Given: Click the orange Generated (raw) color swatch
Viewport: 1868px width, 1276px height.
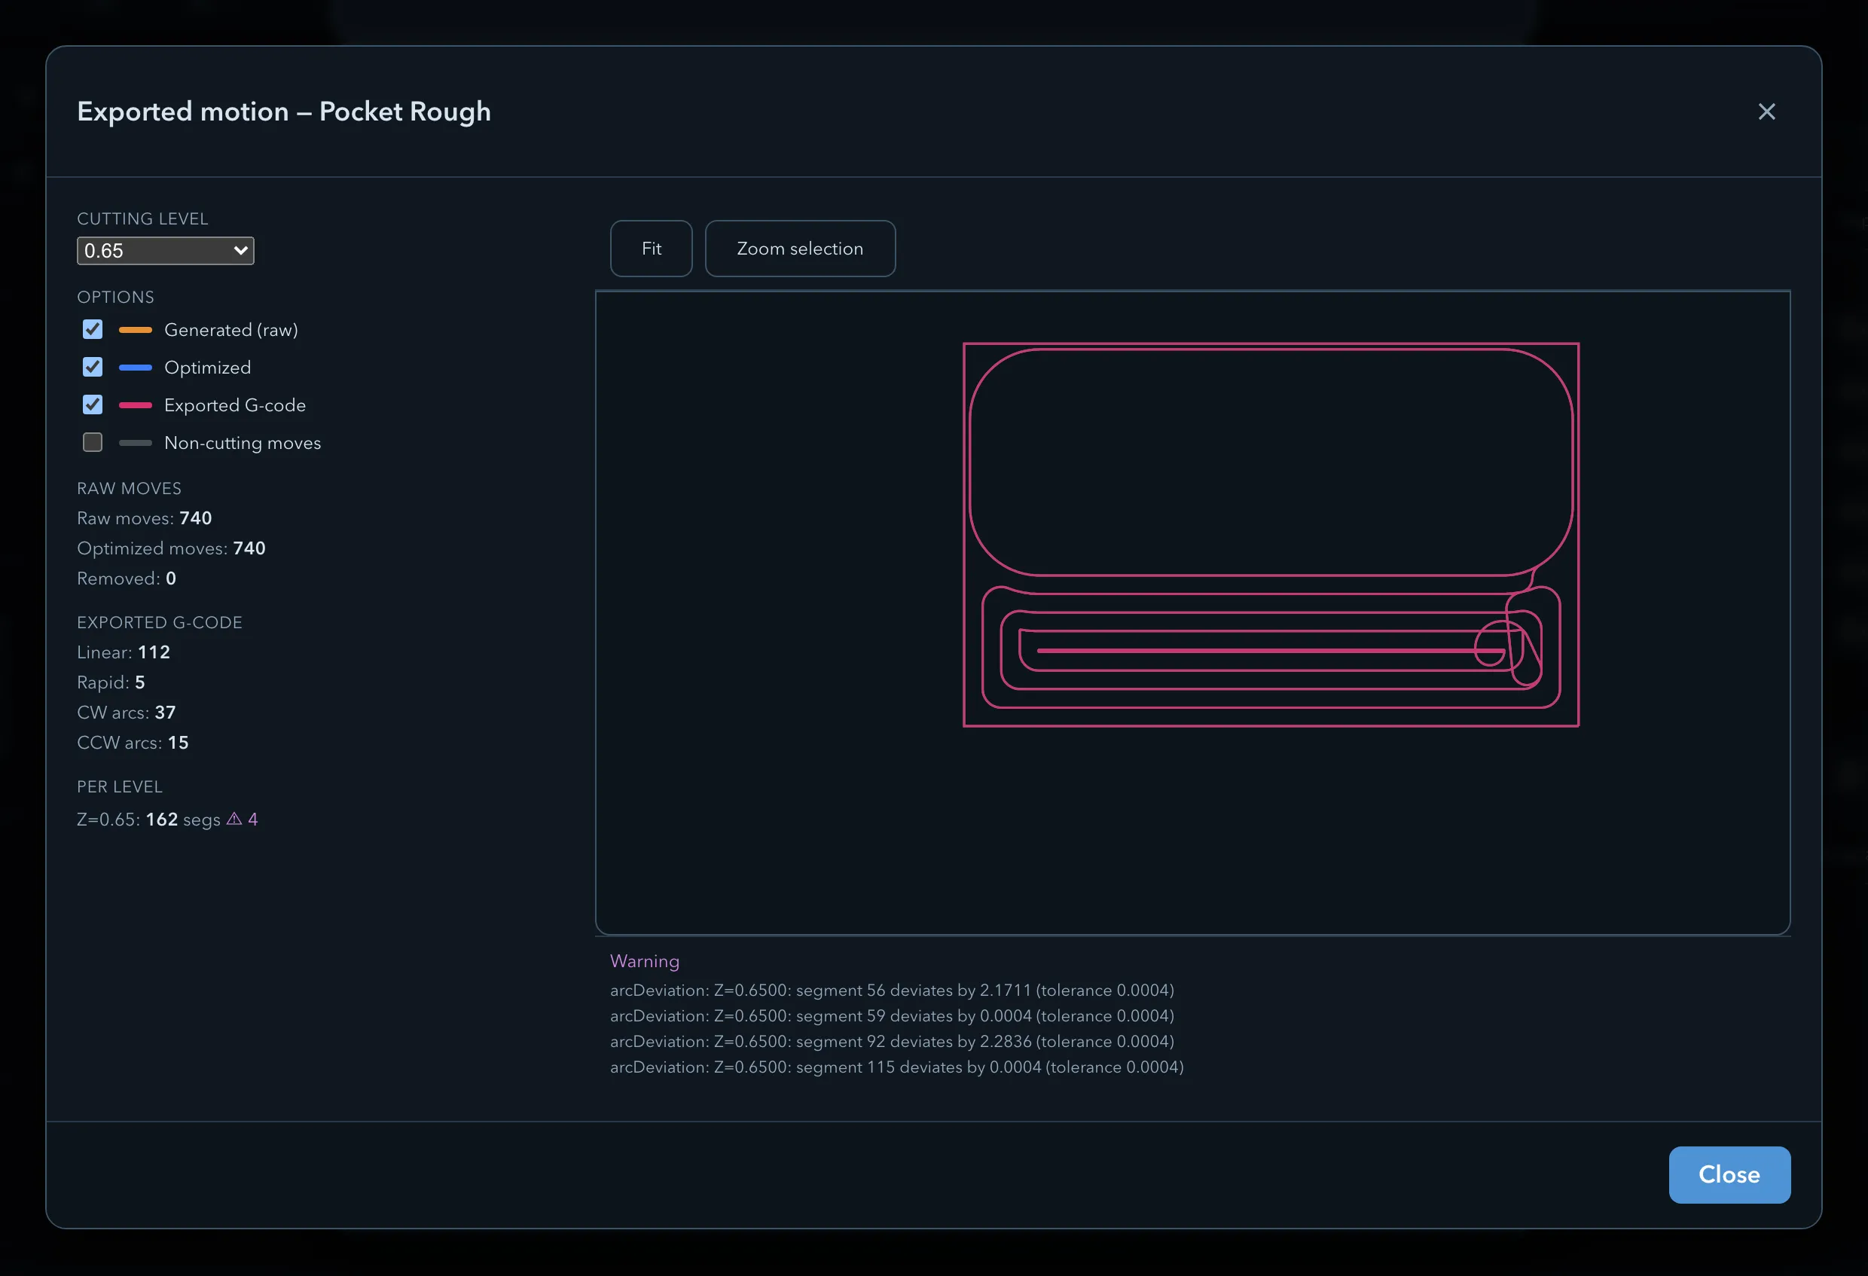Looking at the screenshot, I should coord(135,330).
